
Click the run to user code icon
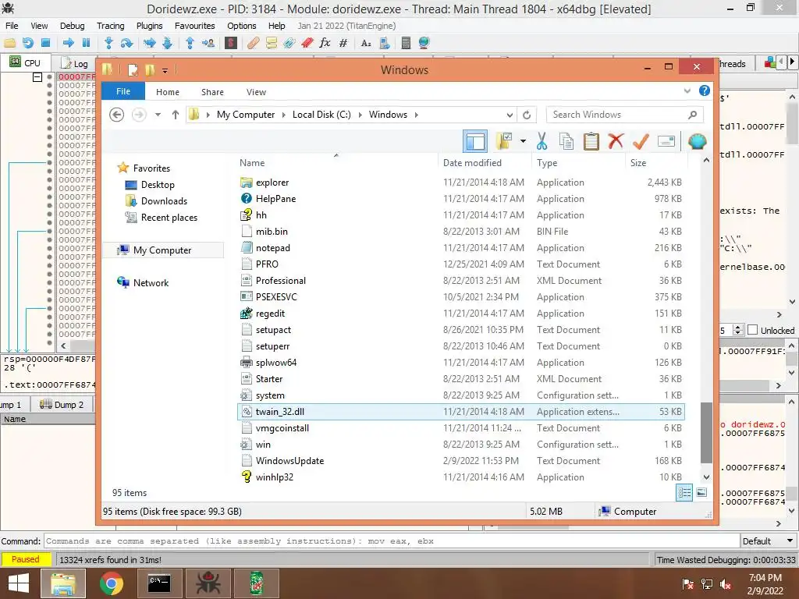pos(208,44)
